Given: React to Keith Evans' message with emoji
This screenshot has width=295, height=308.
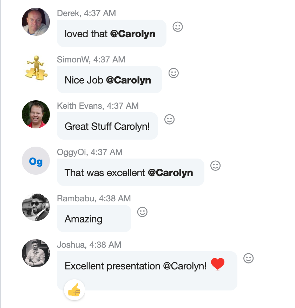Looking at the screenshot, I should tap(169, 119).
